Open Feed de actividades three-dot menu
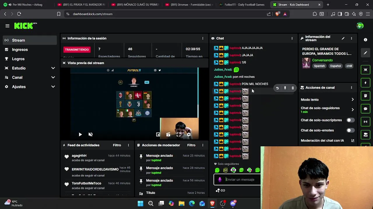 (x=128, y=145)
